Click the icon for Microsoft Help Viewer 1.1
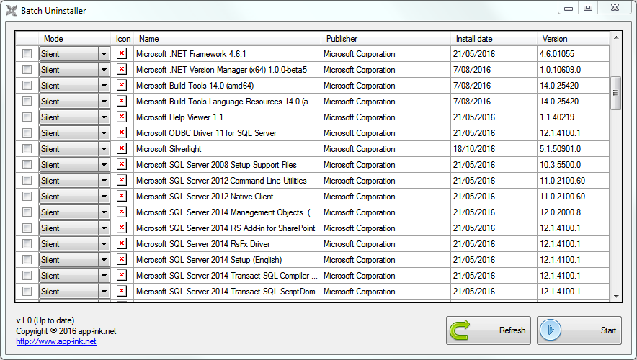The image size is (637, 360). [122, 117]
